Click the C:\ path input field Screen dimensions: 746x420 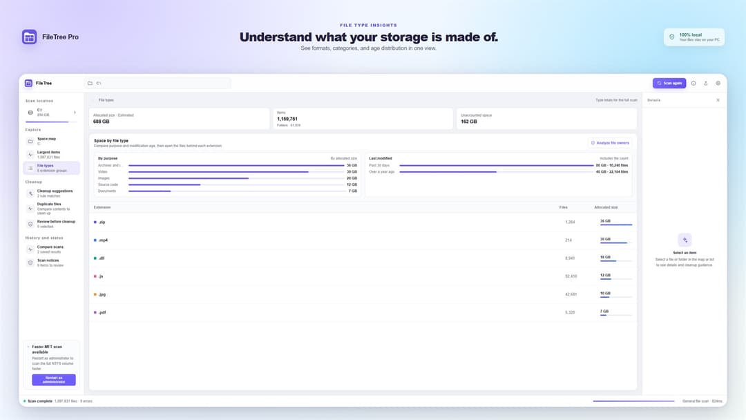pyautogui.click(x=157, y=83)
